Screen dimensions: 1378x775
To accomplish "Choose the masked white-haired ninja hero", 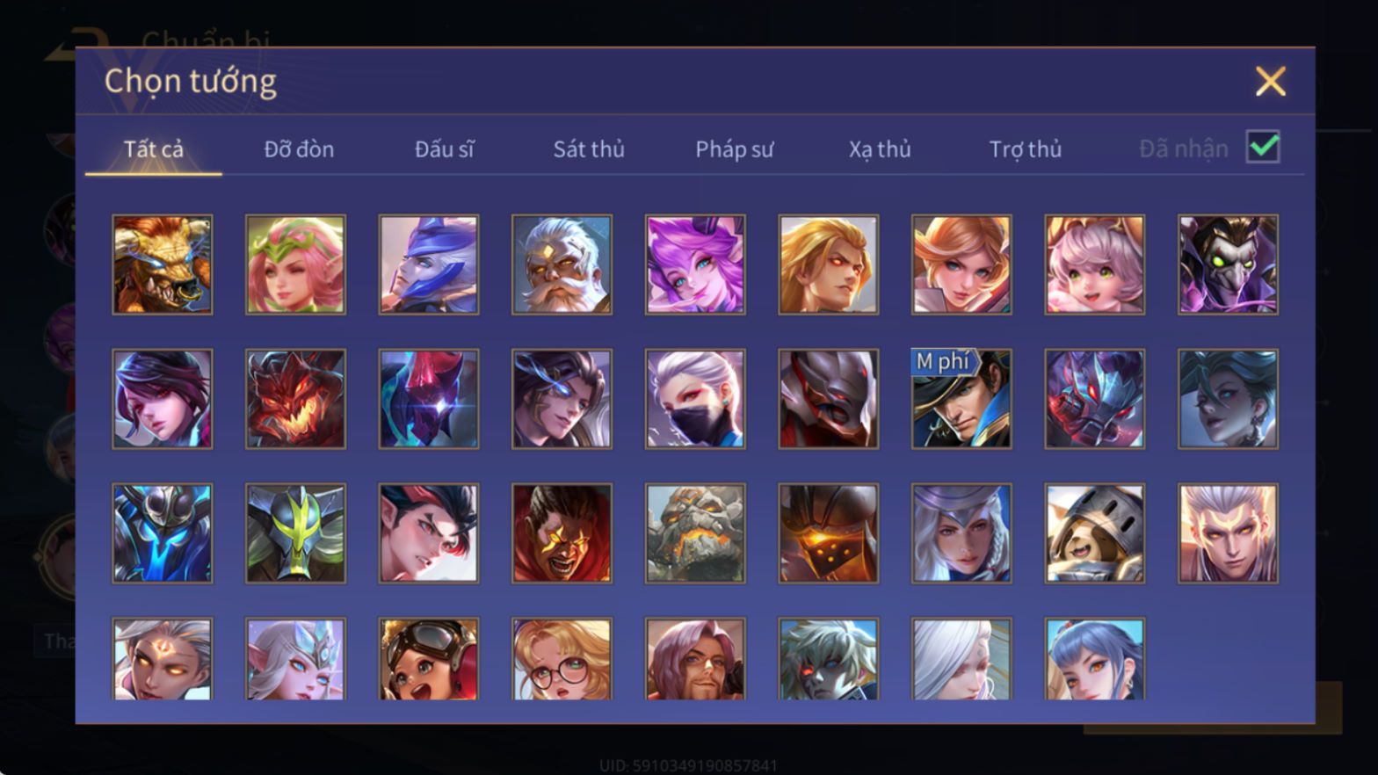I will point(695,399).
